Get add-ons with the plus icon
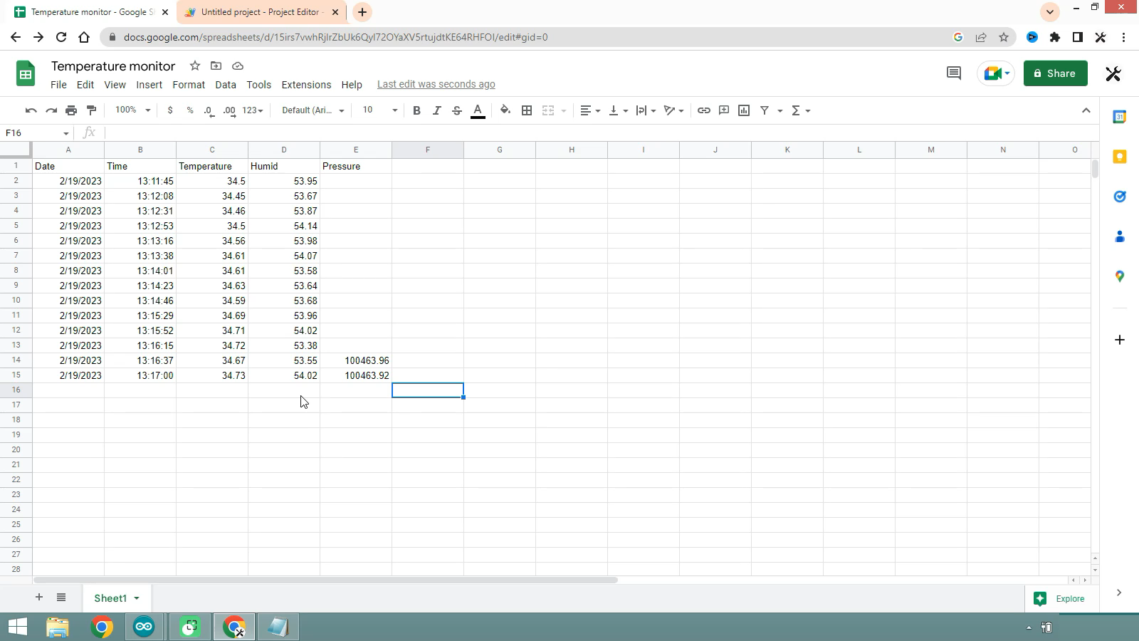This screenshot has width=1139, height=641. [1120, 340]
